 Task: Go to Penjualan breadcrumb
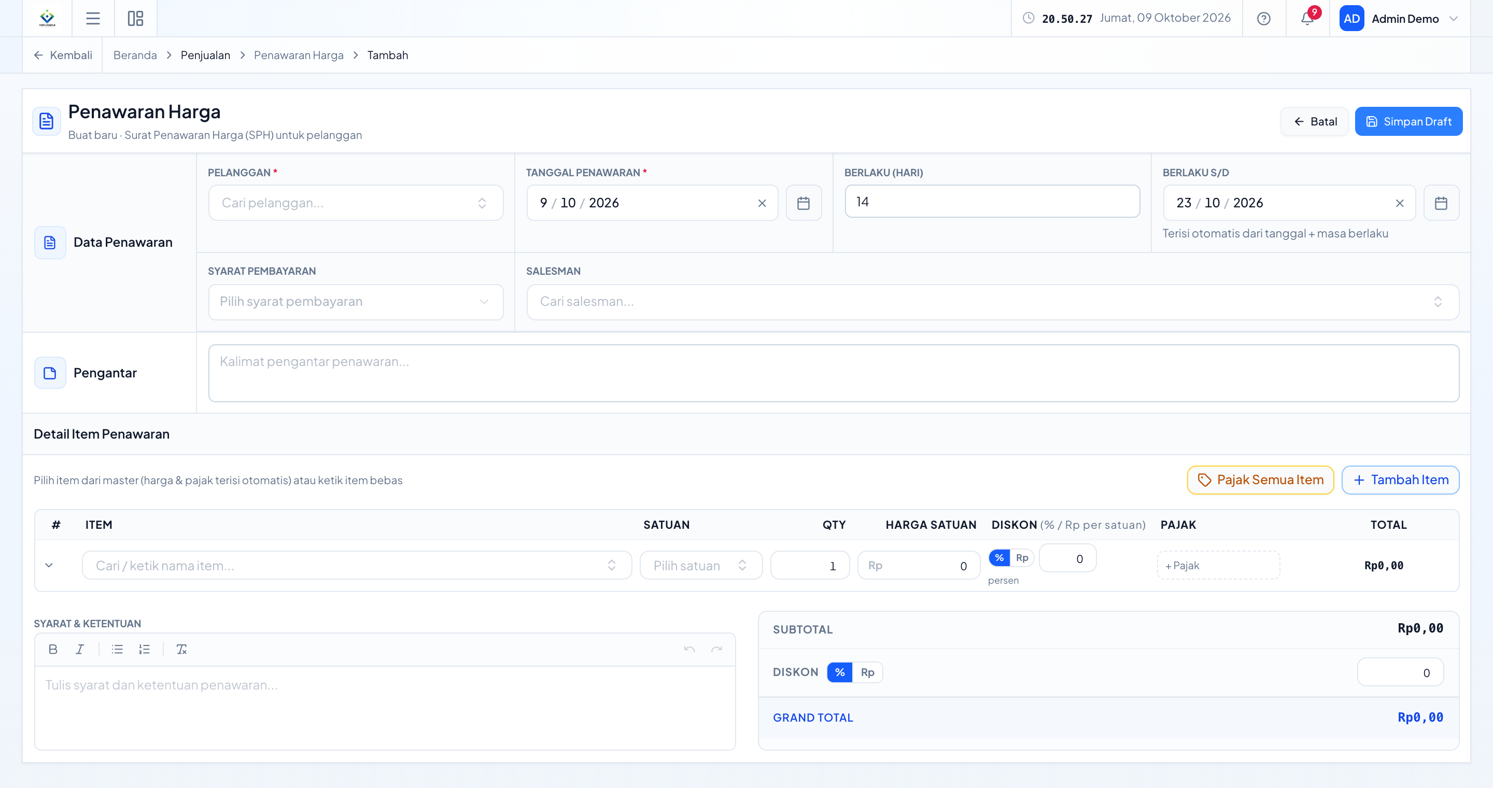[x=205, y=55]
